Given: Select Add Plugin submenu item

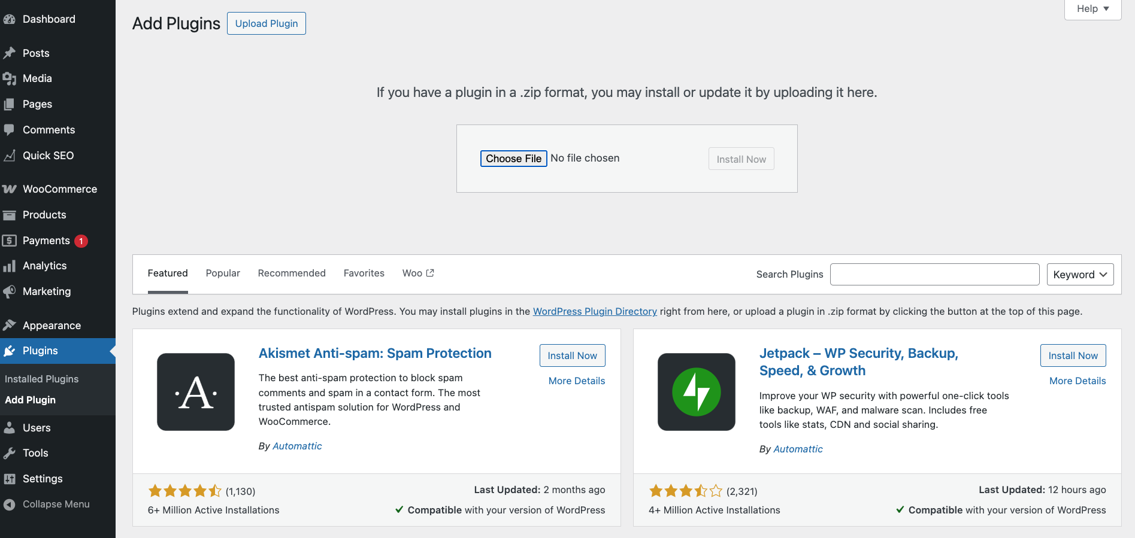Looking at the screenshot, I should click(x=30, y=400).
